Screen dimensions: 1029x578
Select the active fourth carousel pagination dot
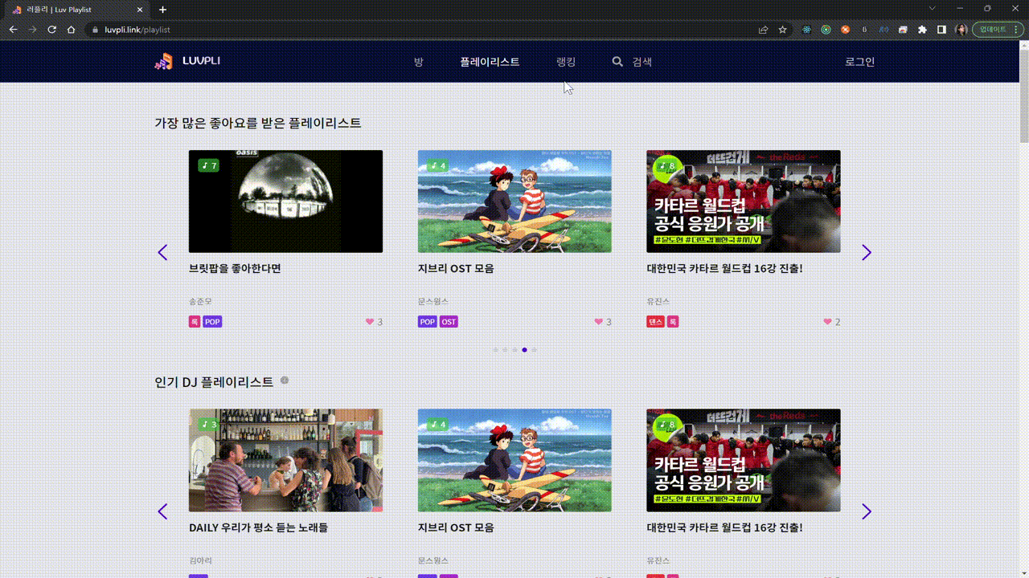(x=524, y=350)
